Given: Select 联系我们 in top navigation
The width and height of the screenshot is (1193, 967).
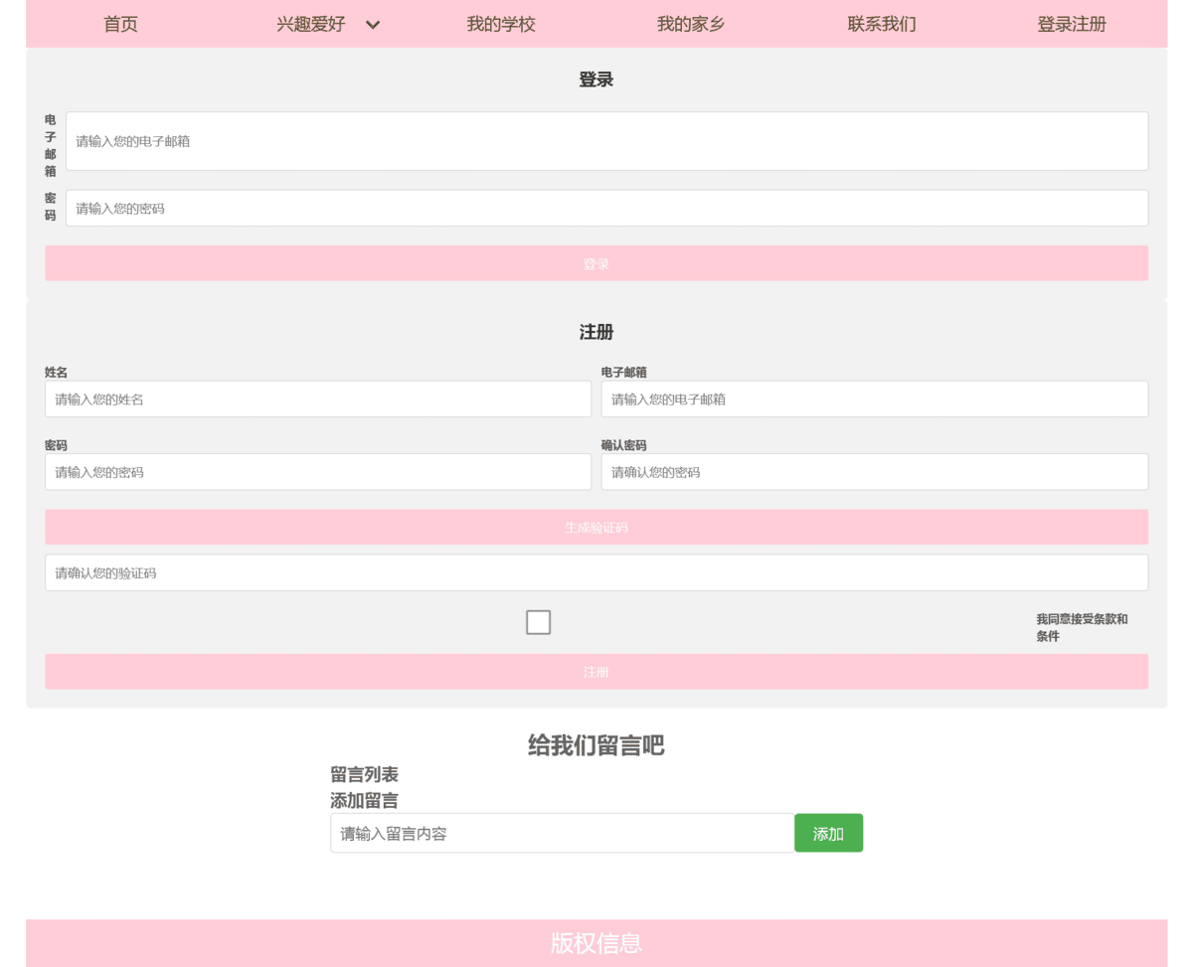Looking at the screenshot, I should (x=881, y=25).
